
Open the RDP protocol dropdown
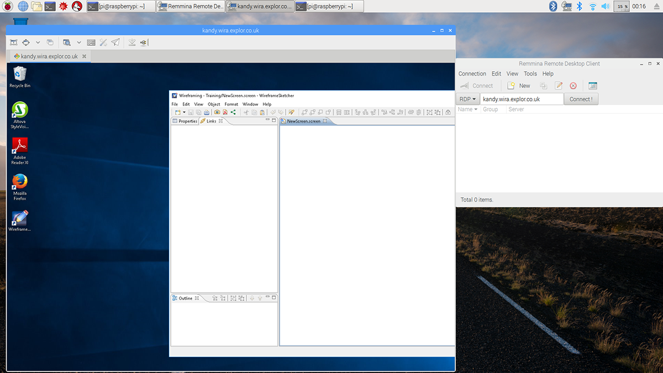click(467, 99)
